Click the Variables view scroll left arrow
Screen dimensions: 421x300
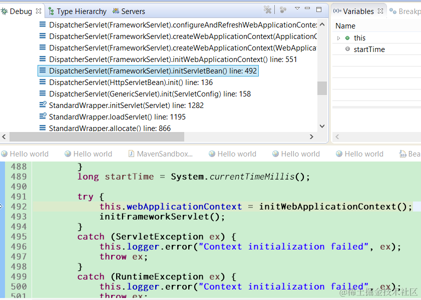coord(337,136)
